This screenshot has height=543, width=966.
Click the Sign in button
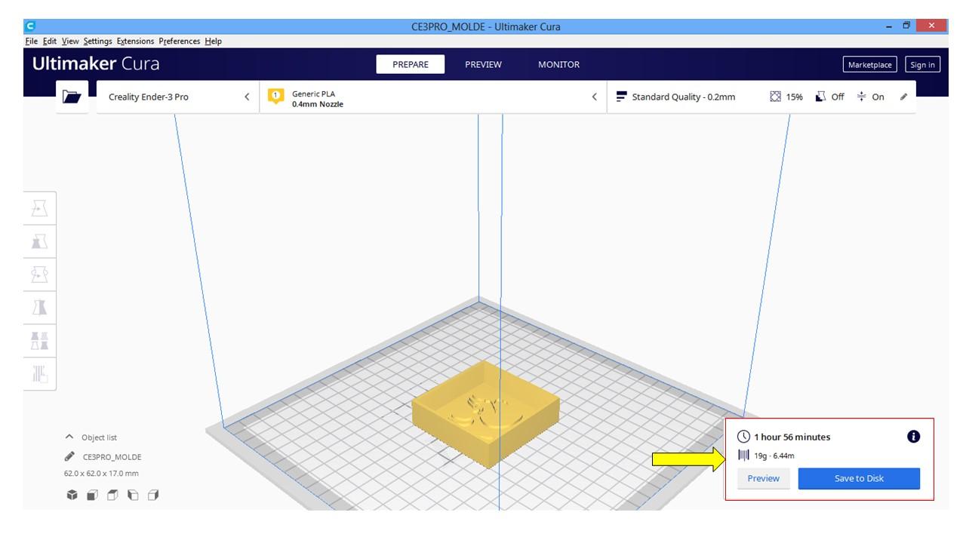click(x=922, y=64)
